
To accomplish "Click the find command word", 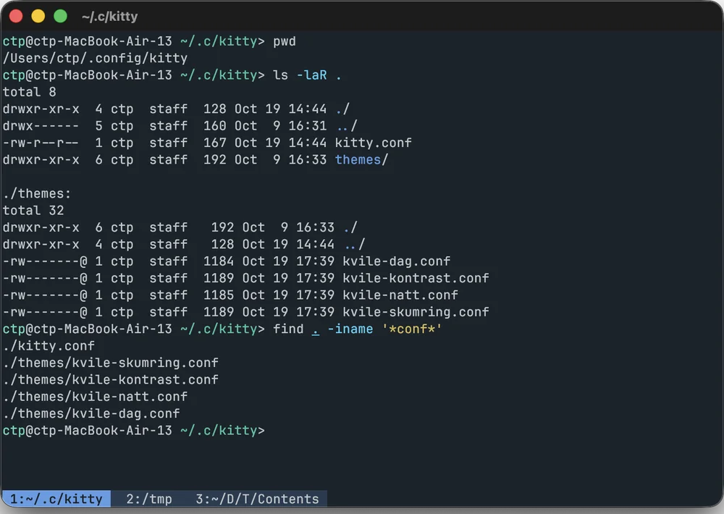I will click(288, 329).
